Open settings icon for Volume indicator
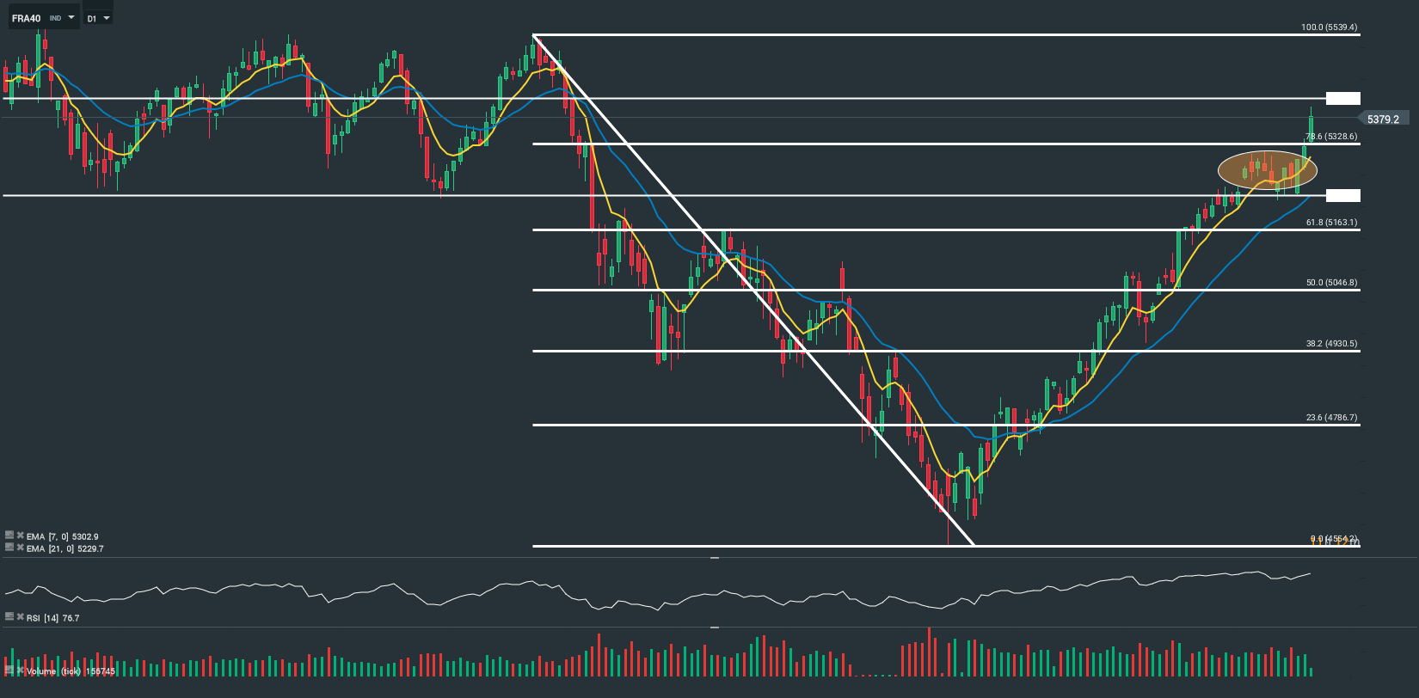 click(9, 670)
